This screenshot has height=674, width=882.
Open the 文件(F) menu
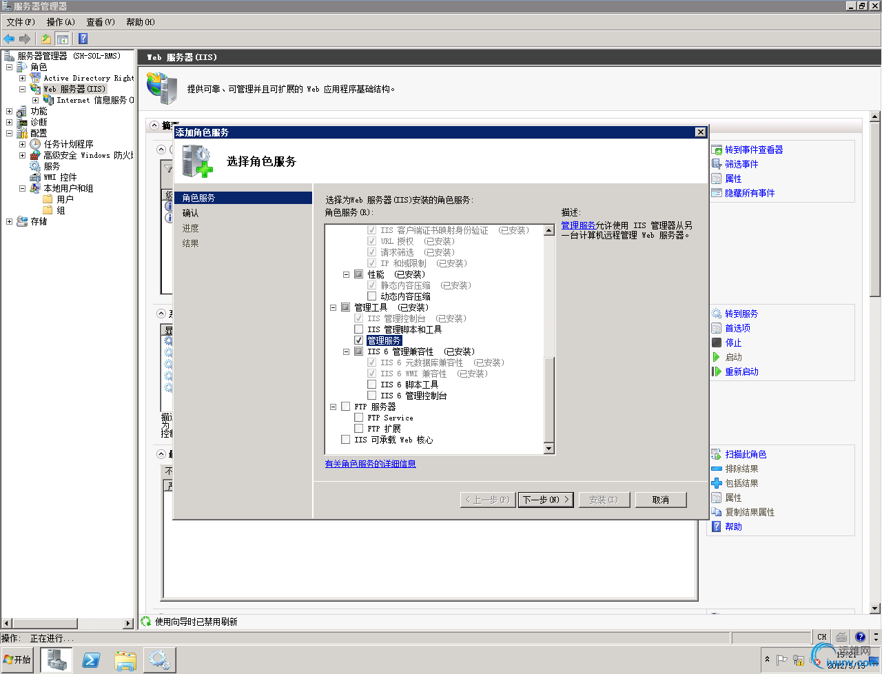(x=21, y=22)
